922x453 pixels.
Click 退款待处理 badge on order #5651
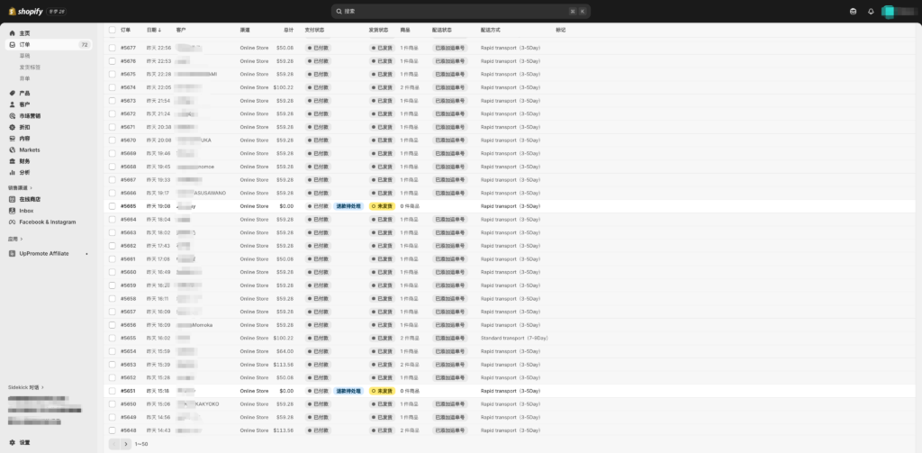pos(348,391)
